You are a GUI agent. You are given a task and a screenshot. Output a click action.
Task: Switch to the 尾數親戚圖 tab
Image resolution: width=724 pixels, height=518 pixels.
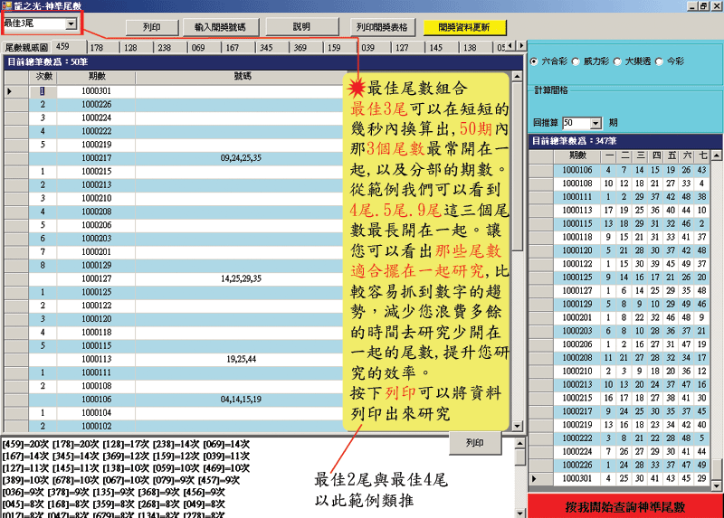(26, 48)
